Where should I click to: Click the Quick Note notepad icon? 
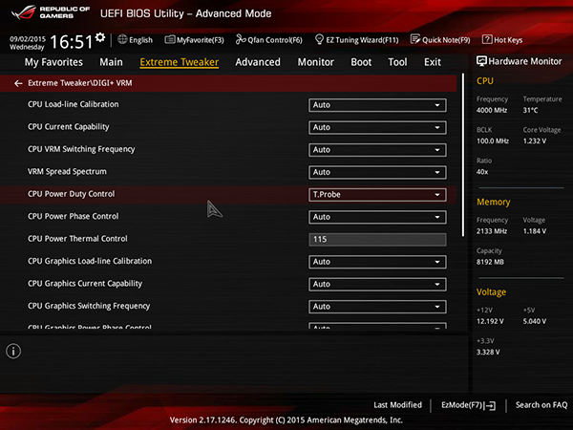pyautogui.click(x=415, y=39)
